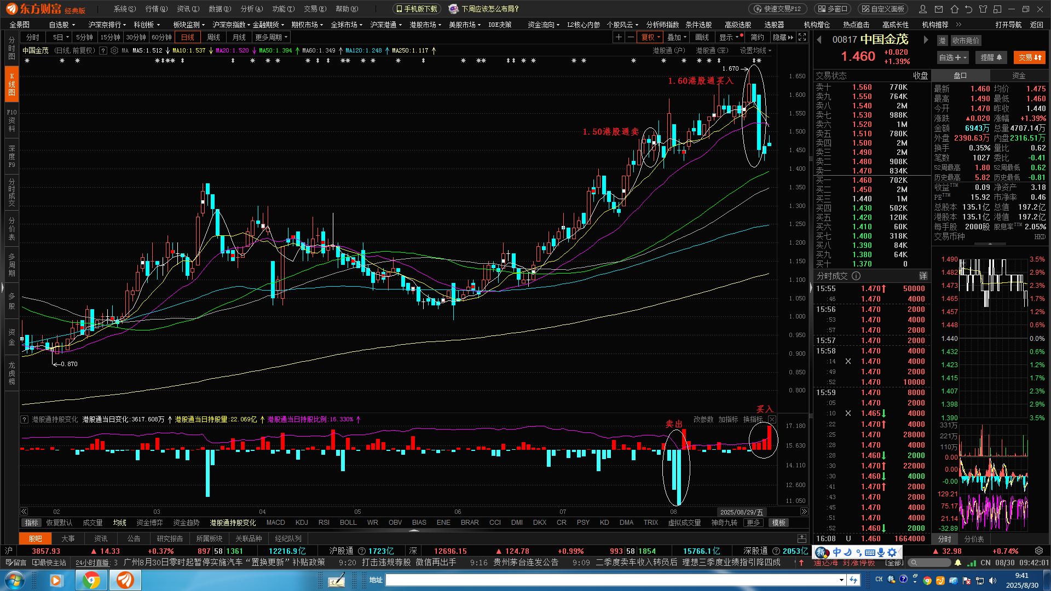The width and height of the screenshot is (1051, 591).
Task: Toggle KDJ indicator
Action: coord(302,523)
